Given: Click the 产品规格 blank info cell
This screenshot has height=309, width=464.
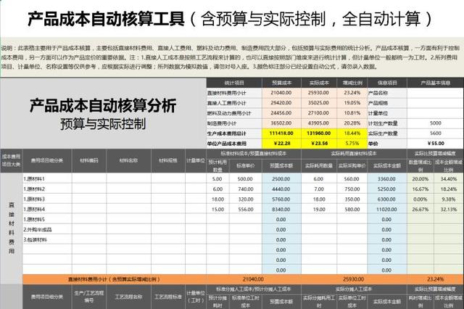Looking at the screenshot, I should click(435, 103).
